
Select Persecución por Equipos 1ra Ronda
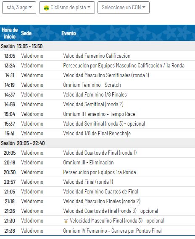click(97, 172)
